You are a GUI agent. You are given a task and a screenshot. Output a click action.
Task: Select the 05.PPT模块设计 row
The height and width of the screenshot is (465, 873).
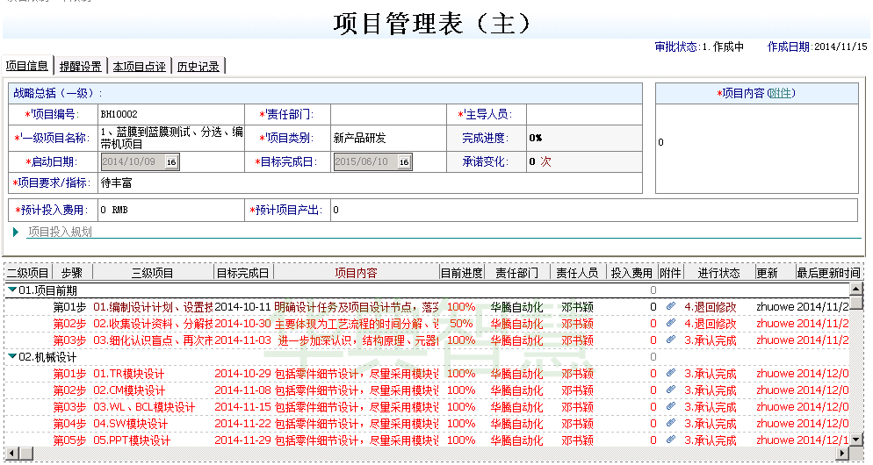427,440
